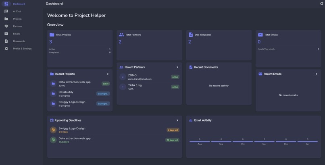Open Profile & Settings from sidebar
This screenshot has width=325, height=165.
coord(21,49)
